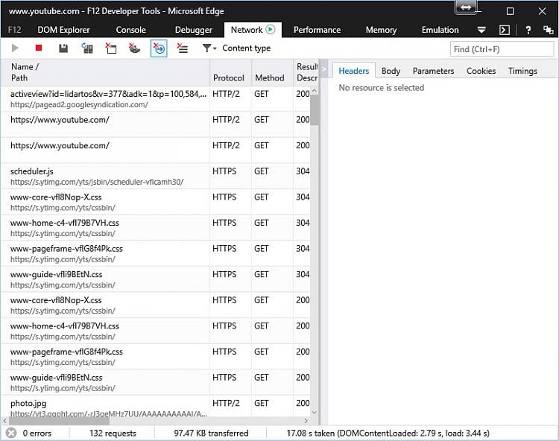The height and width of the screenshot is (441, 559).
Task: Sort by the Method column header
Action: (x=272, y=72)
